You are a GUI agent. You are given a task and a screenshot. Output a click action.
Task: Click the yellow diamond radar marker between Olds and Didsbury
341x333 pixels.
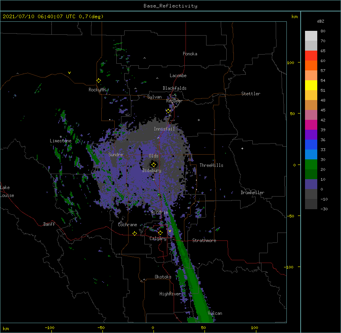tap(153, 165)
